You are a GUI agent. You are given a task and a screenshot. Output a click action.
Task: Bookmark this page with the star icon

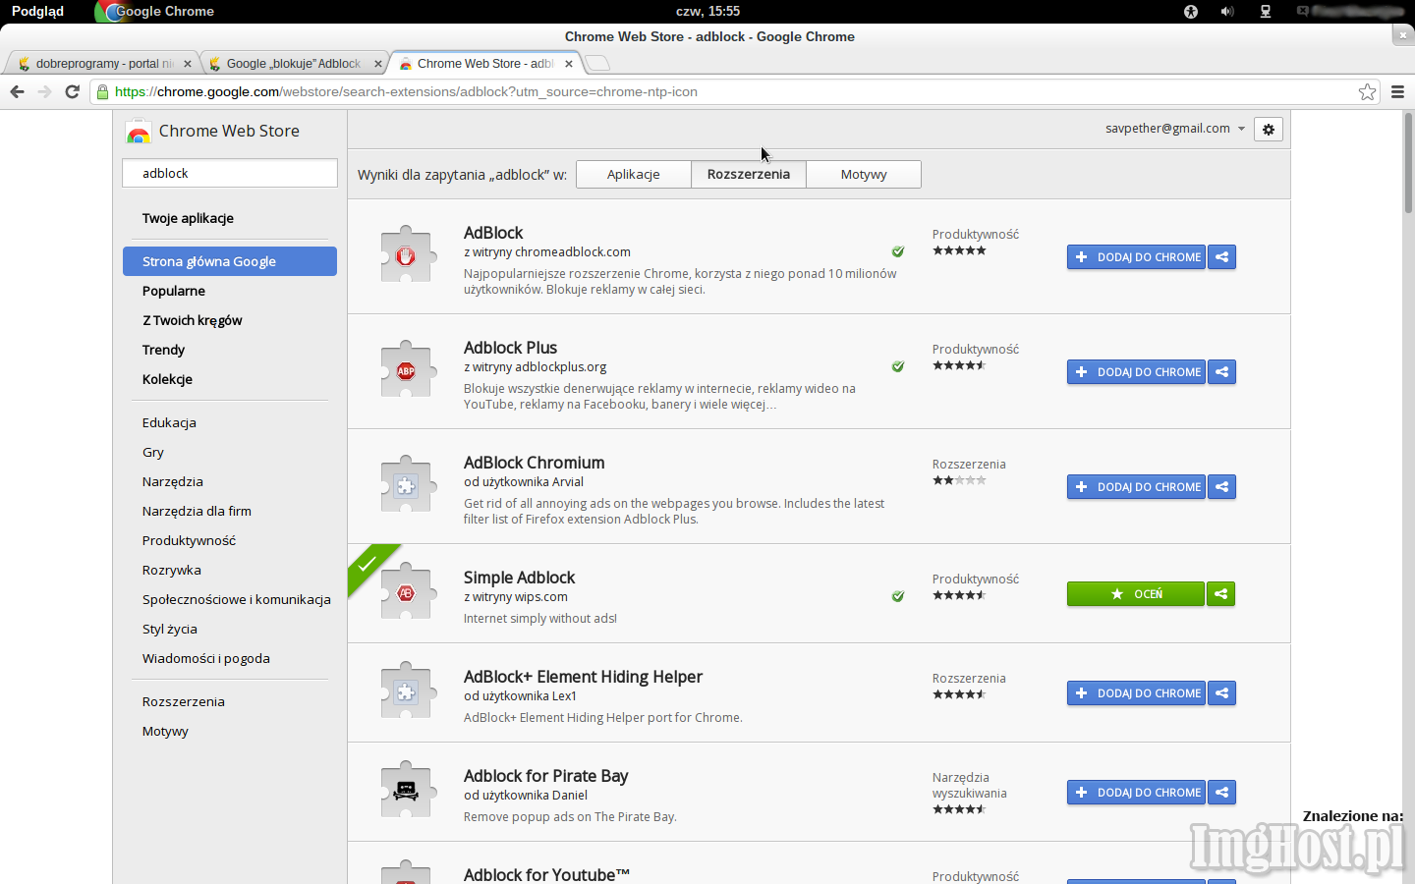[1367, 91]
